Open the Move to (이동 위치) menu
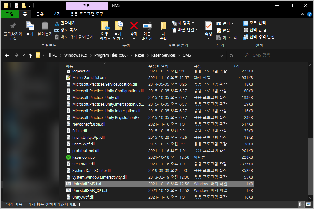This screenshot has height=209, width=314. pyautogui.click(x=105, y=31)
